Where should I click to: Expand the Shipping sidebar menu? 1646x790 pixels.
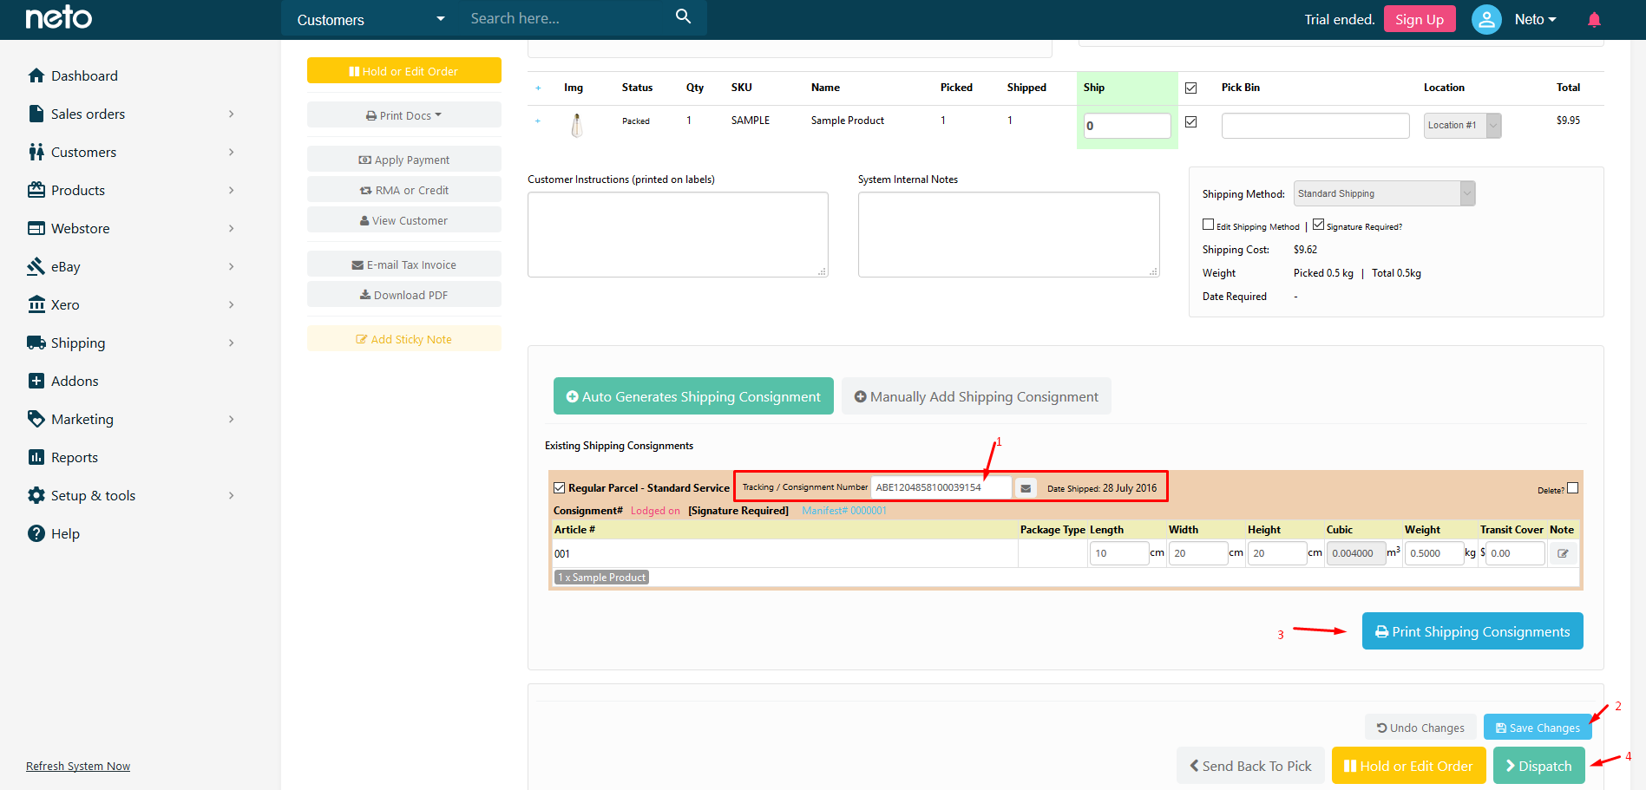click(78, 343)
